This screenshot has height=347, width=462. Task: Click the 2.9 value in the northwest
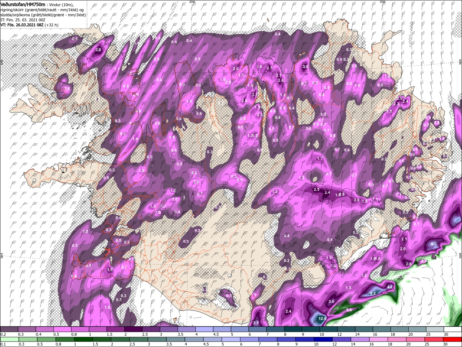coord(98,50)
